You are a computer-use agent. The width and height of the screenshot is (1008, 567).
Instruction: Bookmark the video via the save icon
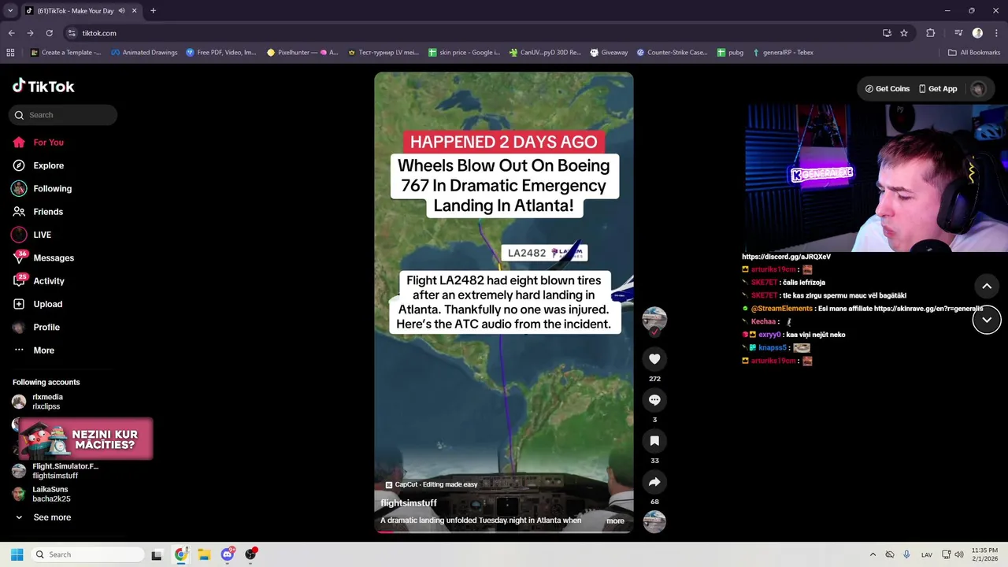click(x=654, y=441)
